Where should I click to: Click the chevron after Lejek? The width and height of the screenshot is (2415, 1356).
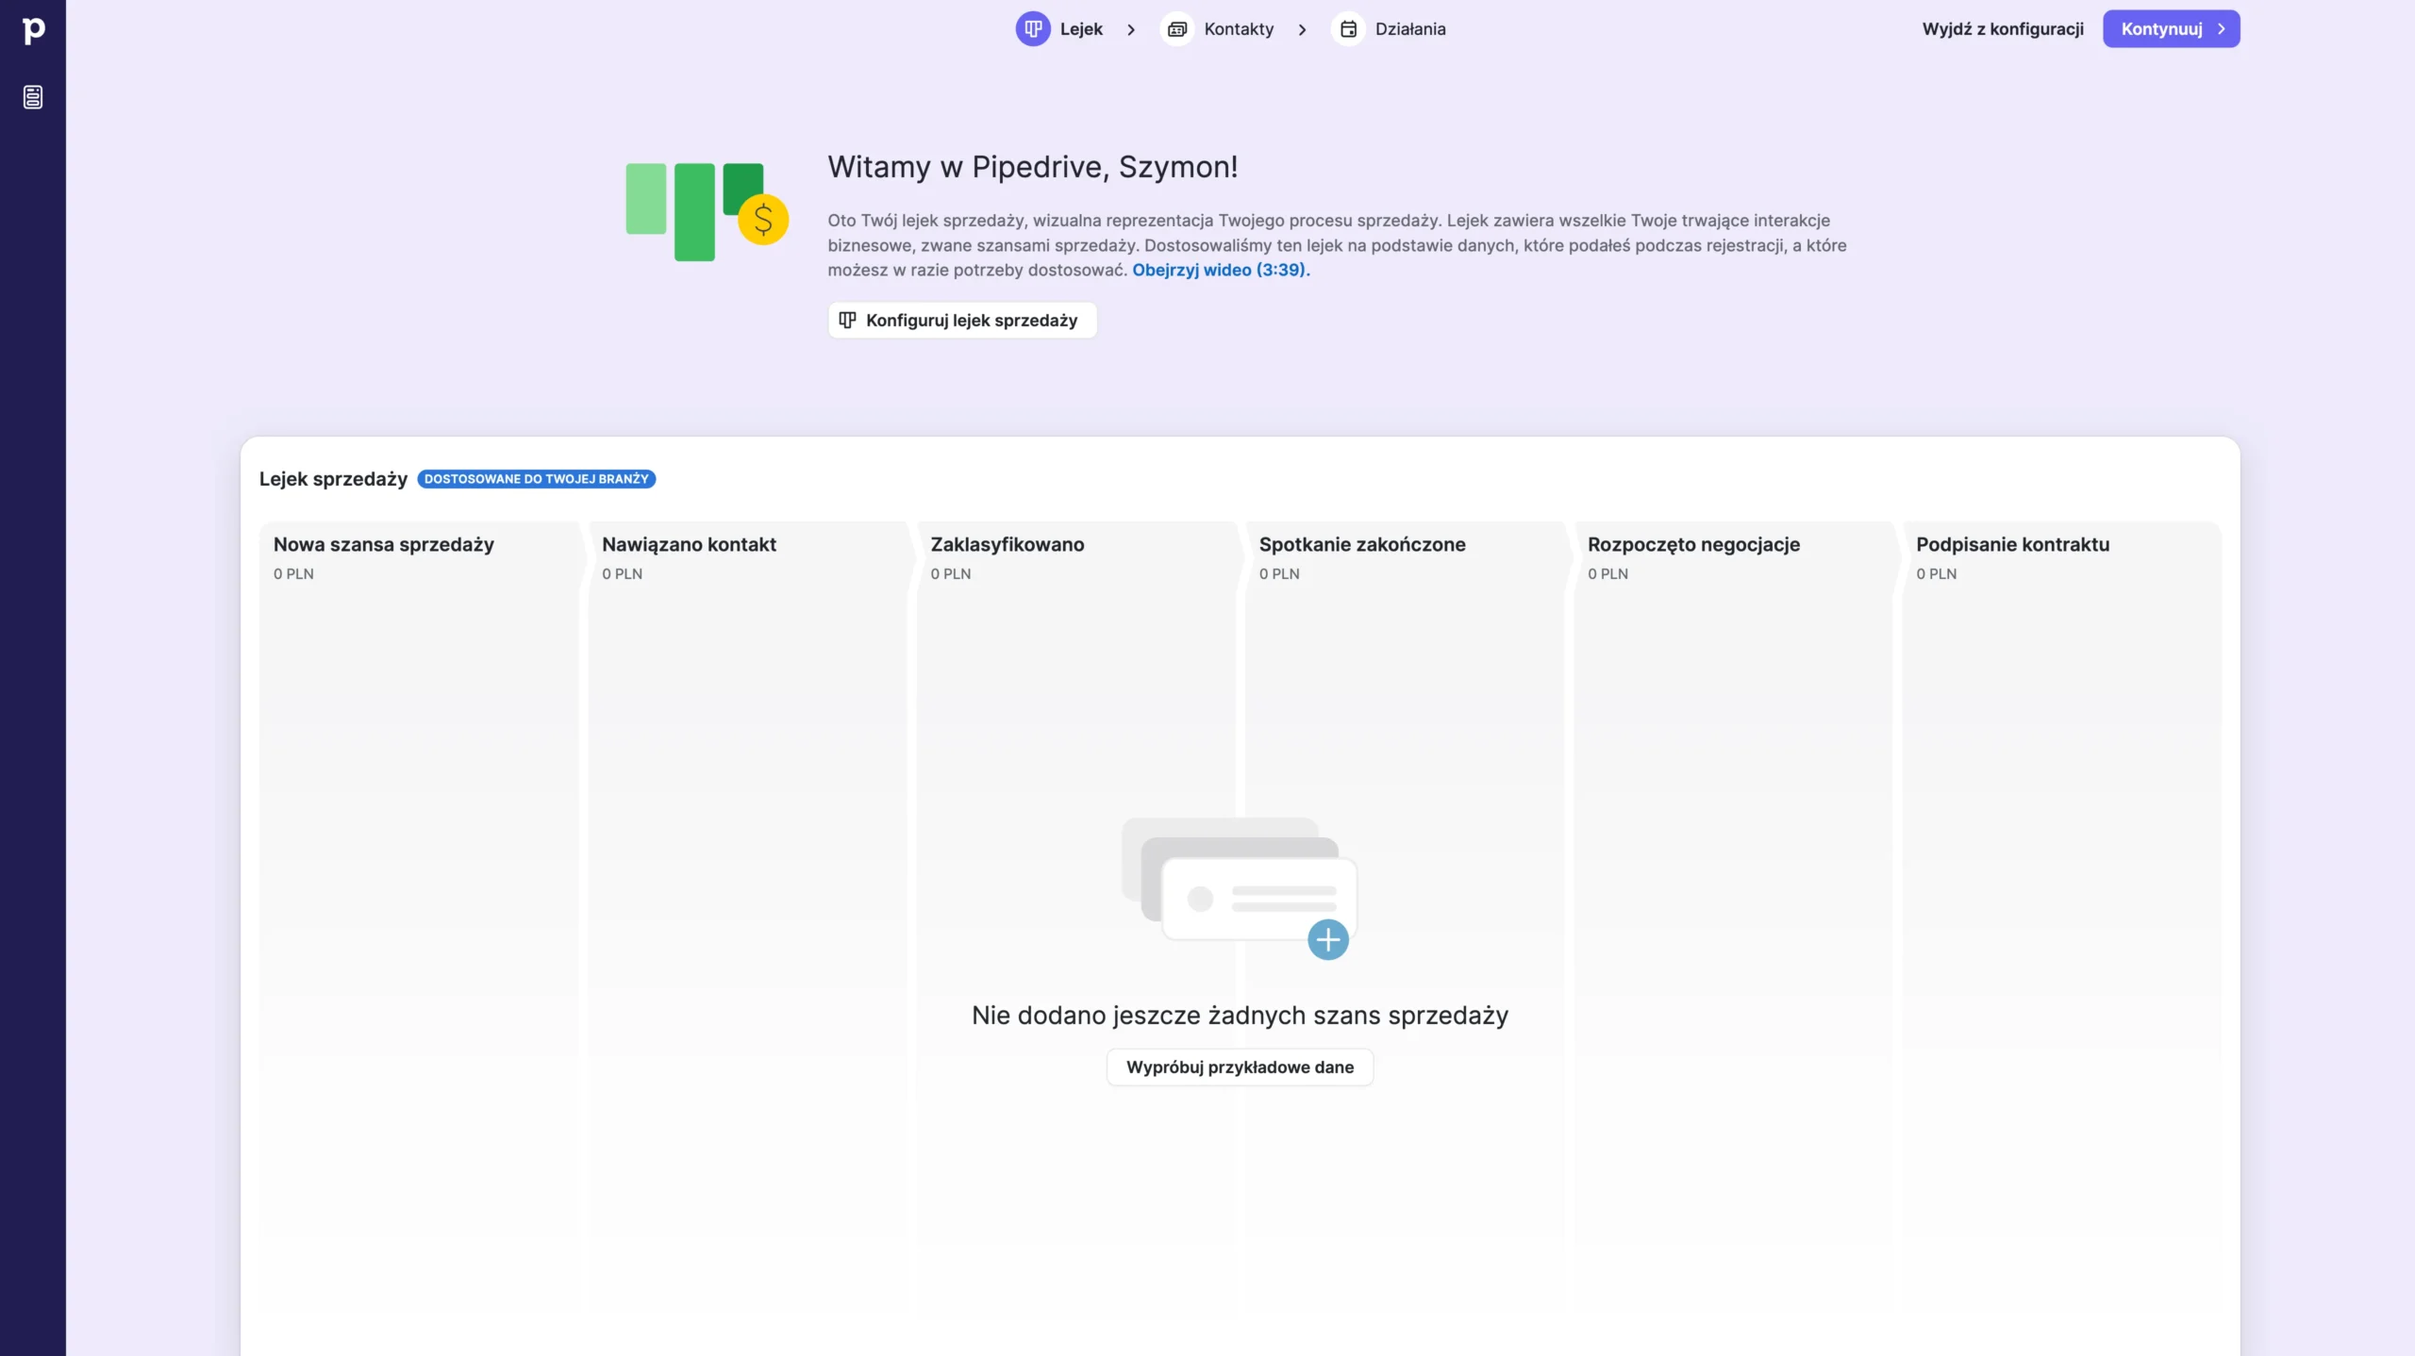tap(1131, 30)
